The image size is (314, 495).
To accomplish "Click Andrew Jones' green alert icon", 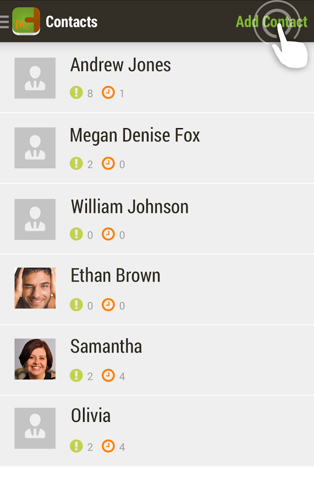I will 76,93.
